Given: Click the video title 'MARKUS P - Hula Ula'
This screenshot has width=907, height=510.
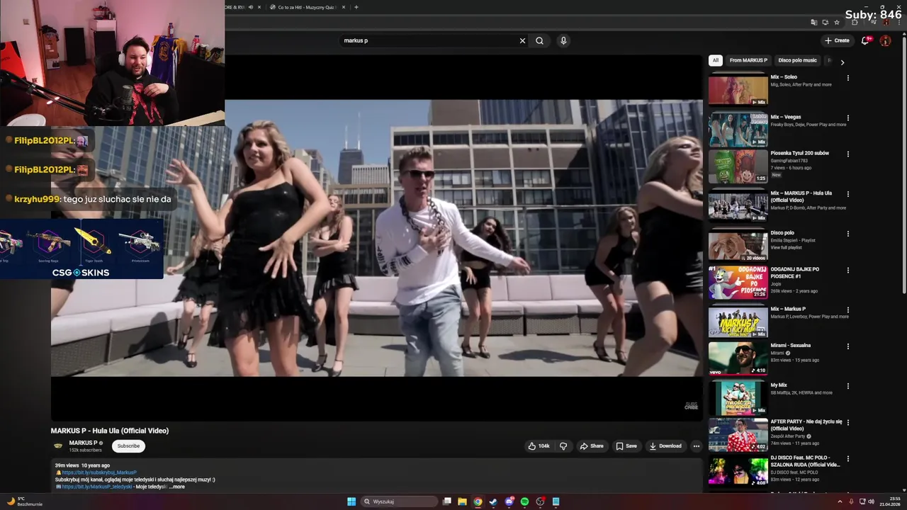Looking at the screenshot, I should point(110,431).
